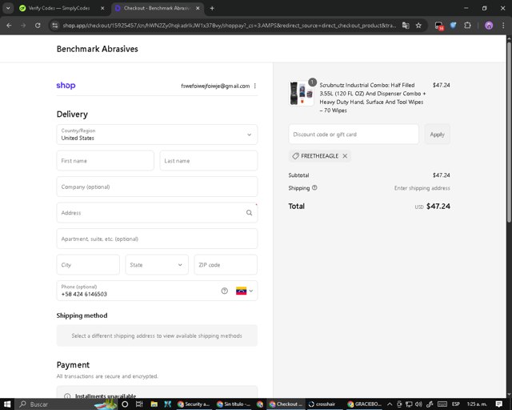Viewport: 512px width, 410px height.
Task: Click the Shop logo
Action: (x=66, y=86)
